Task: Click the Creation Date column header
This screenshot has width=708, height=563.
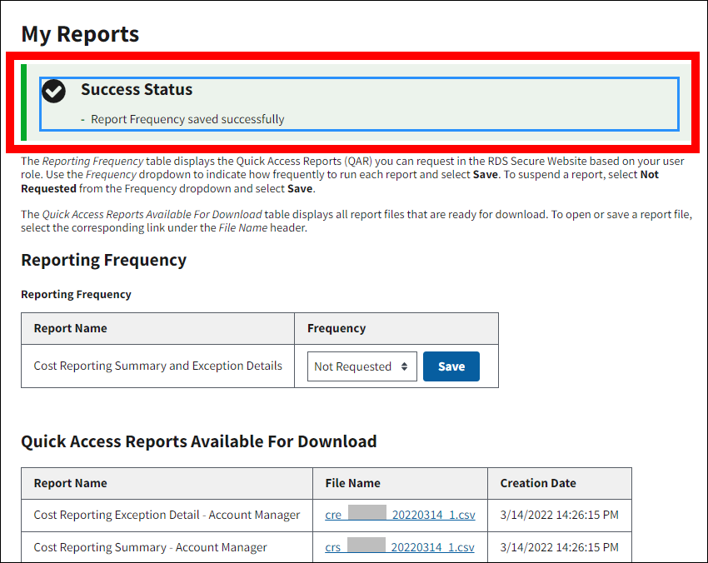Action: (x=538, y=483)
